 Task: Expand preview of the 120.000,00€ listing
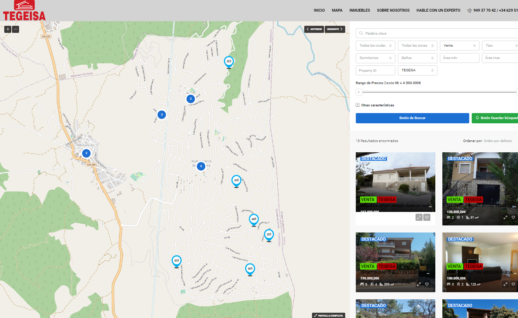(505, 218)
